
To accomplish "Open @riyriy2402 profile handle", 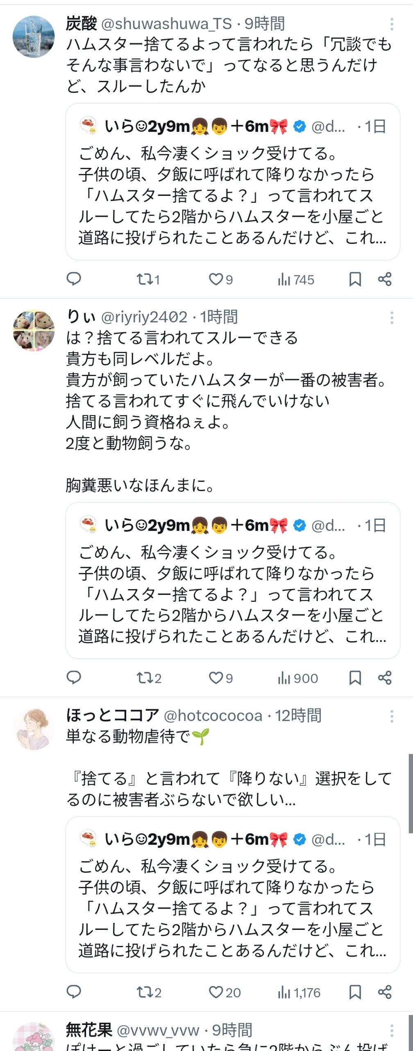I will pos(144,317).
